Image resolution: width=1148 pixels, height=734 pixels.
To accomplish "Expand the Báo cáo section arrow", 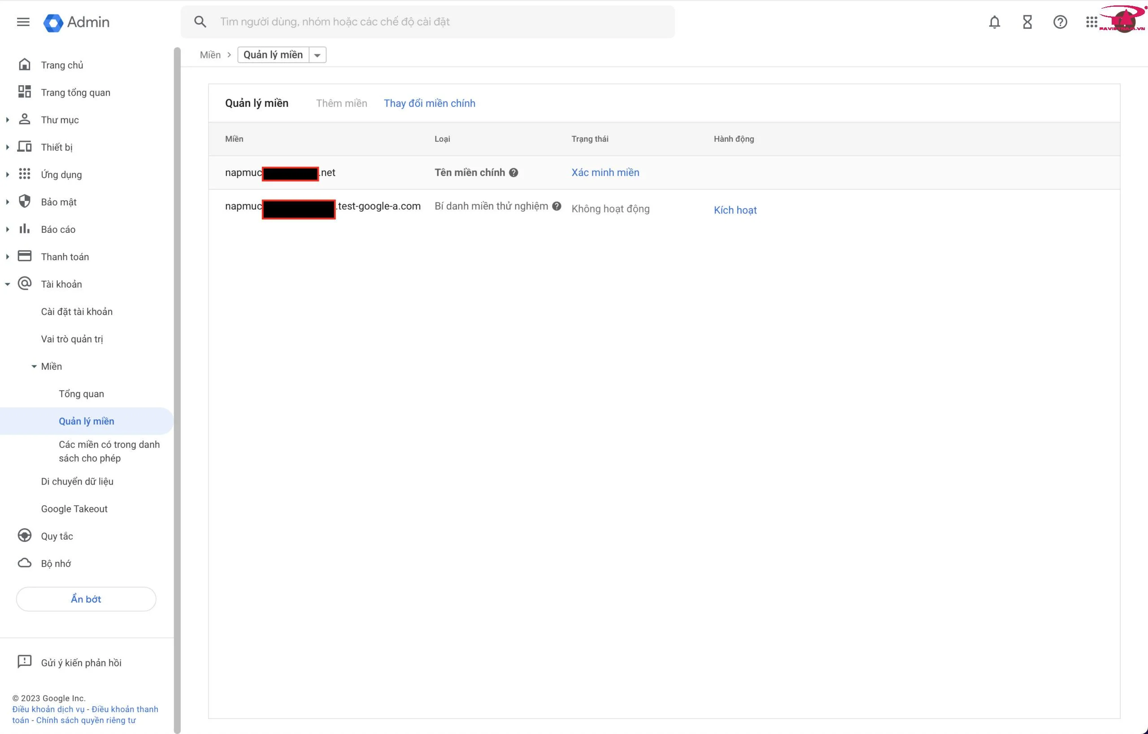I will pyautogui.click(x=7, y=229).
